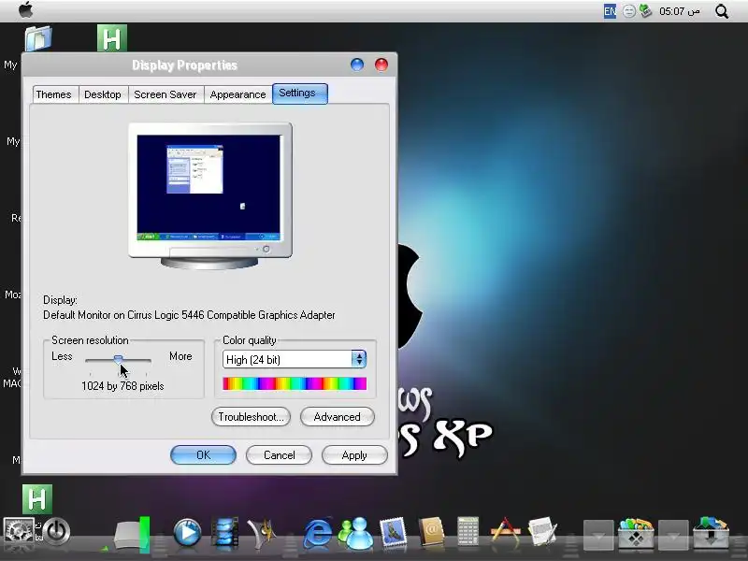Open the MSN Messenger people icon

coord(355,532)
